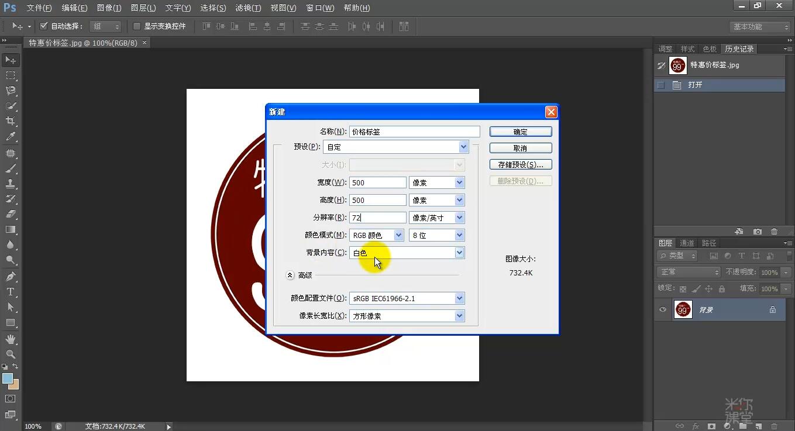
Task: Open the 滤镜 menu
Action: click(247, 8)
